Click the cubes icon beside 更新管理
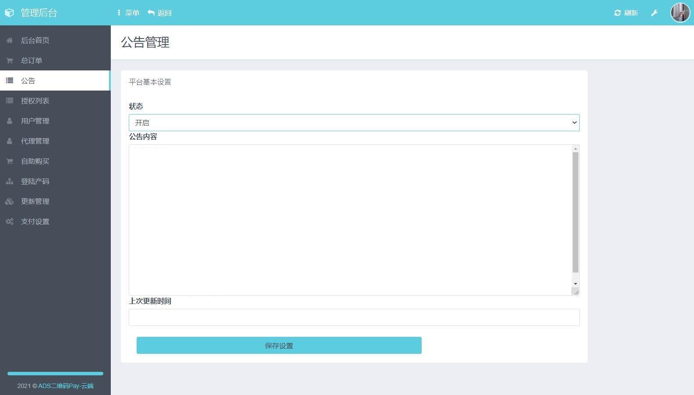This screenshot has height=395, width=694. coord(9,201)
